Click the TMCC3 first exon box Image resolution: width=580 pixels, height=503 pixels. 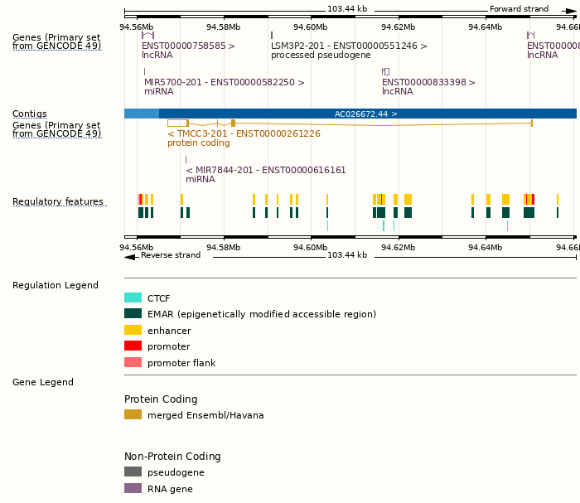coord(177,123)
